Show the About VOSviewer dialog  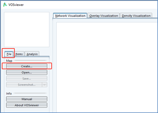click(x=27, y=105)
